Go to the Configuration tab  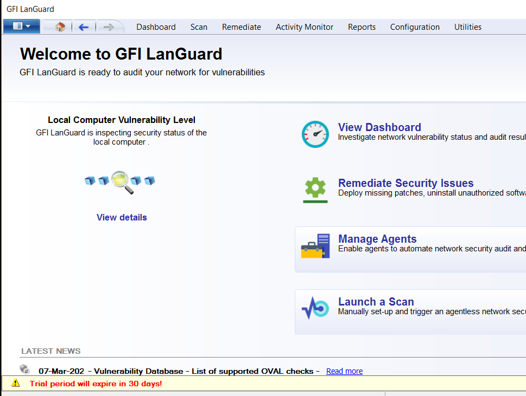coord(415,27)
